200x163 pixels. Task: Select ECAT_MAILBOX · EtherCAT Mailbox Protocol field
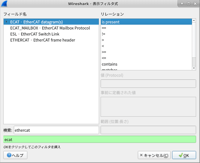[x=51, y=28]
